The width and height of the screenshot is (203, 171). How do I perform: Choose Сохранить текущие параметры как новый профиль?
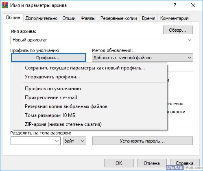85,68
